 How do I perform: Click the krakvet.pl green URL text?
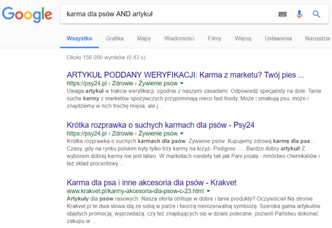[135, 191]
